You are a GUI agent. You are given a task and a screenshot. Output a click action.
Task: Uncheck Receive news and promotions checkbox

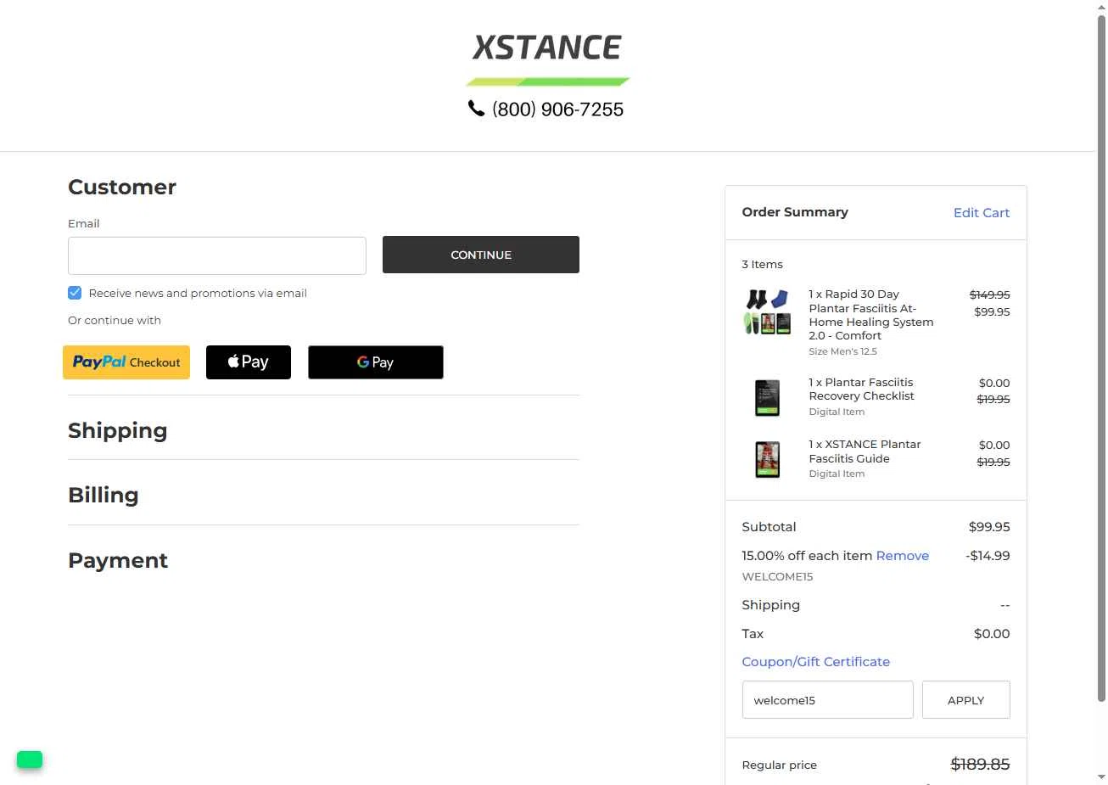tap(75, 293)
